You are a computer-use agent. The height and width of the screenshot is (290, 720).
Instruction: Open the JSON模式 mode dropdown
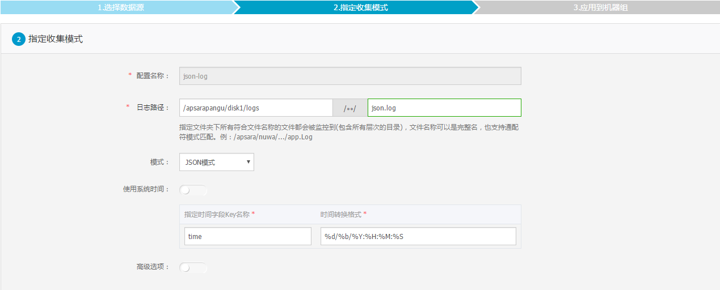217,162
